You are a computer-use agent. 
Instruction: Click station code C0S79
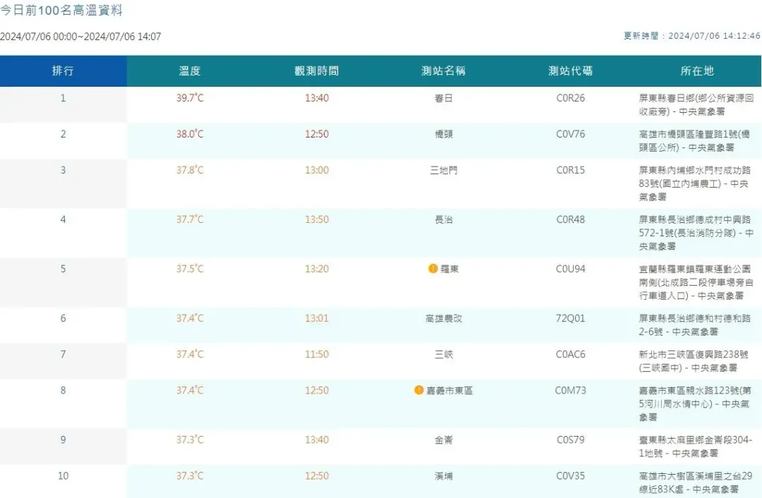click(x=571, y=440)
